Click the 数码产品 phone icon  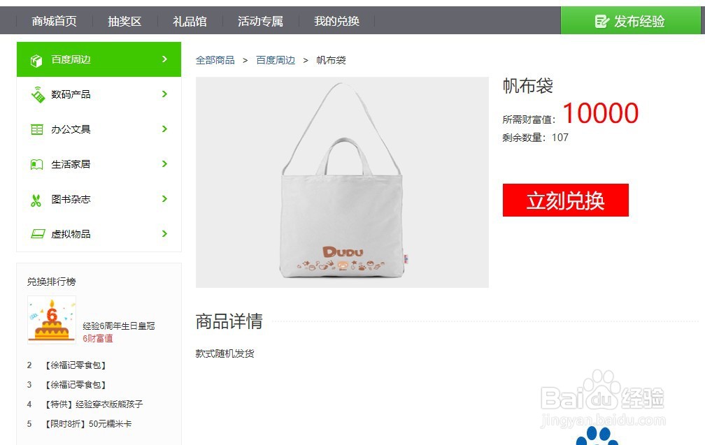[37, 94]
